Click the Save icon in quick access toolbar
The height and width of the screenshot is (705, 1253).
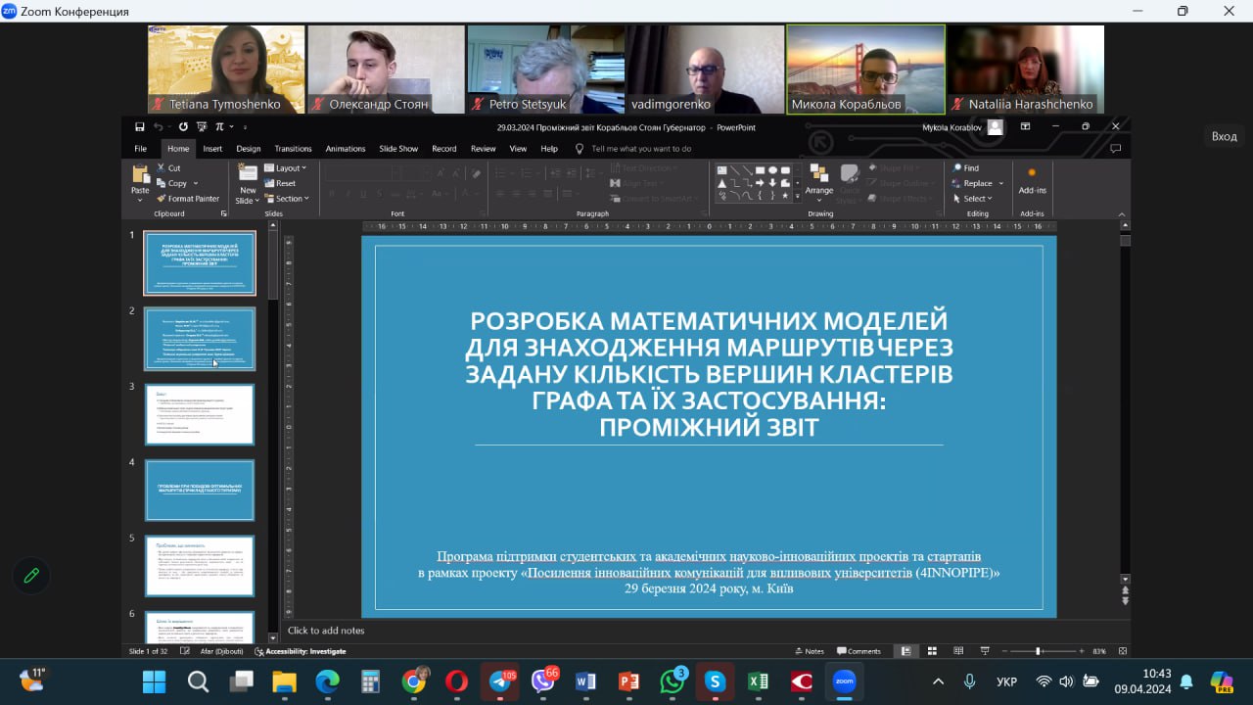[x=140, y=127]
